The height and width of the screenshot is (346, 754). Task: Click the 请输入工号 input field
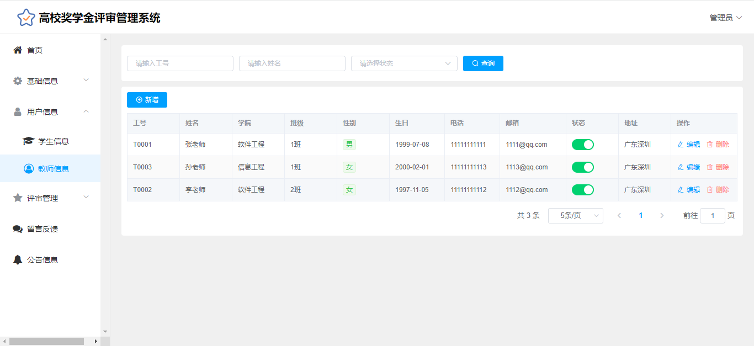[180, 63]
